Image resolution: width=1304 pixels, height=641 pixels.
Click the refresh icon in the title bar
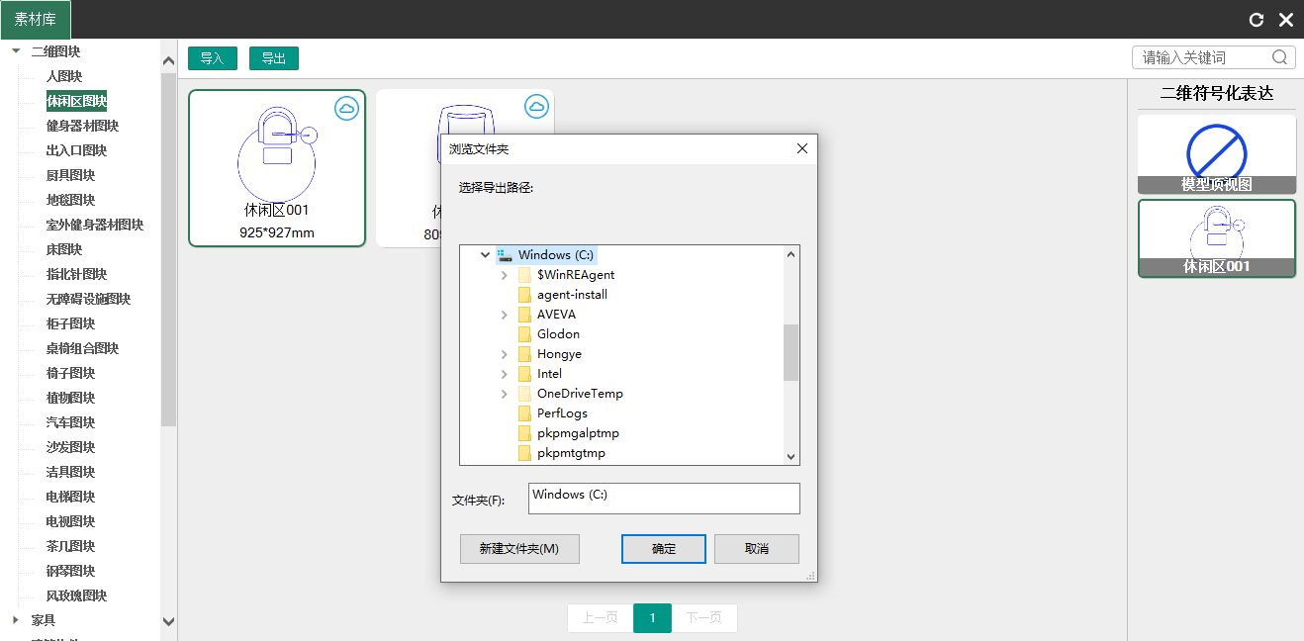1257,20
